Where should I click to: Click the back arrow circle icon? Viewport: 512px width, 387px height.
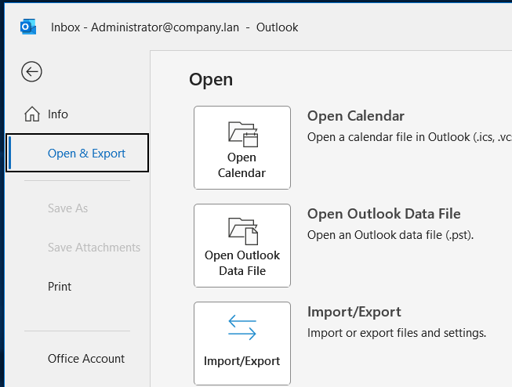tap(31, 71)
